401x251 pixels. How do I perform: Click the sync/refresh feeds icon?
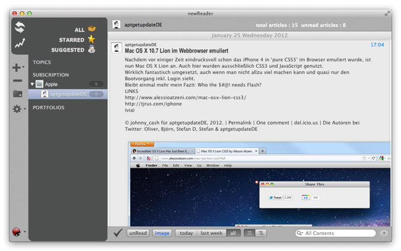click(x=20, y=27)
